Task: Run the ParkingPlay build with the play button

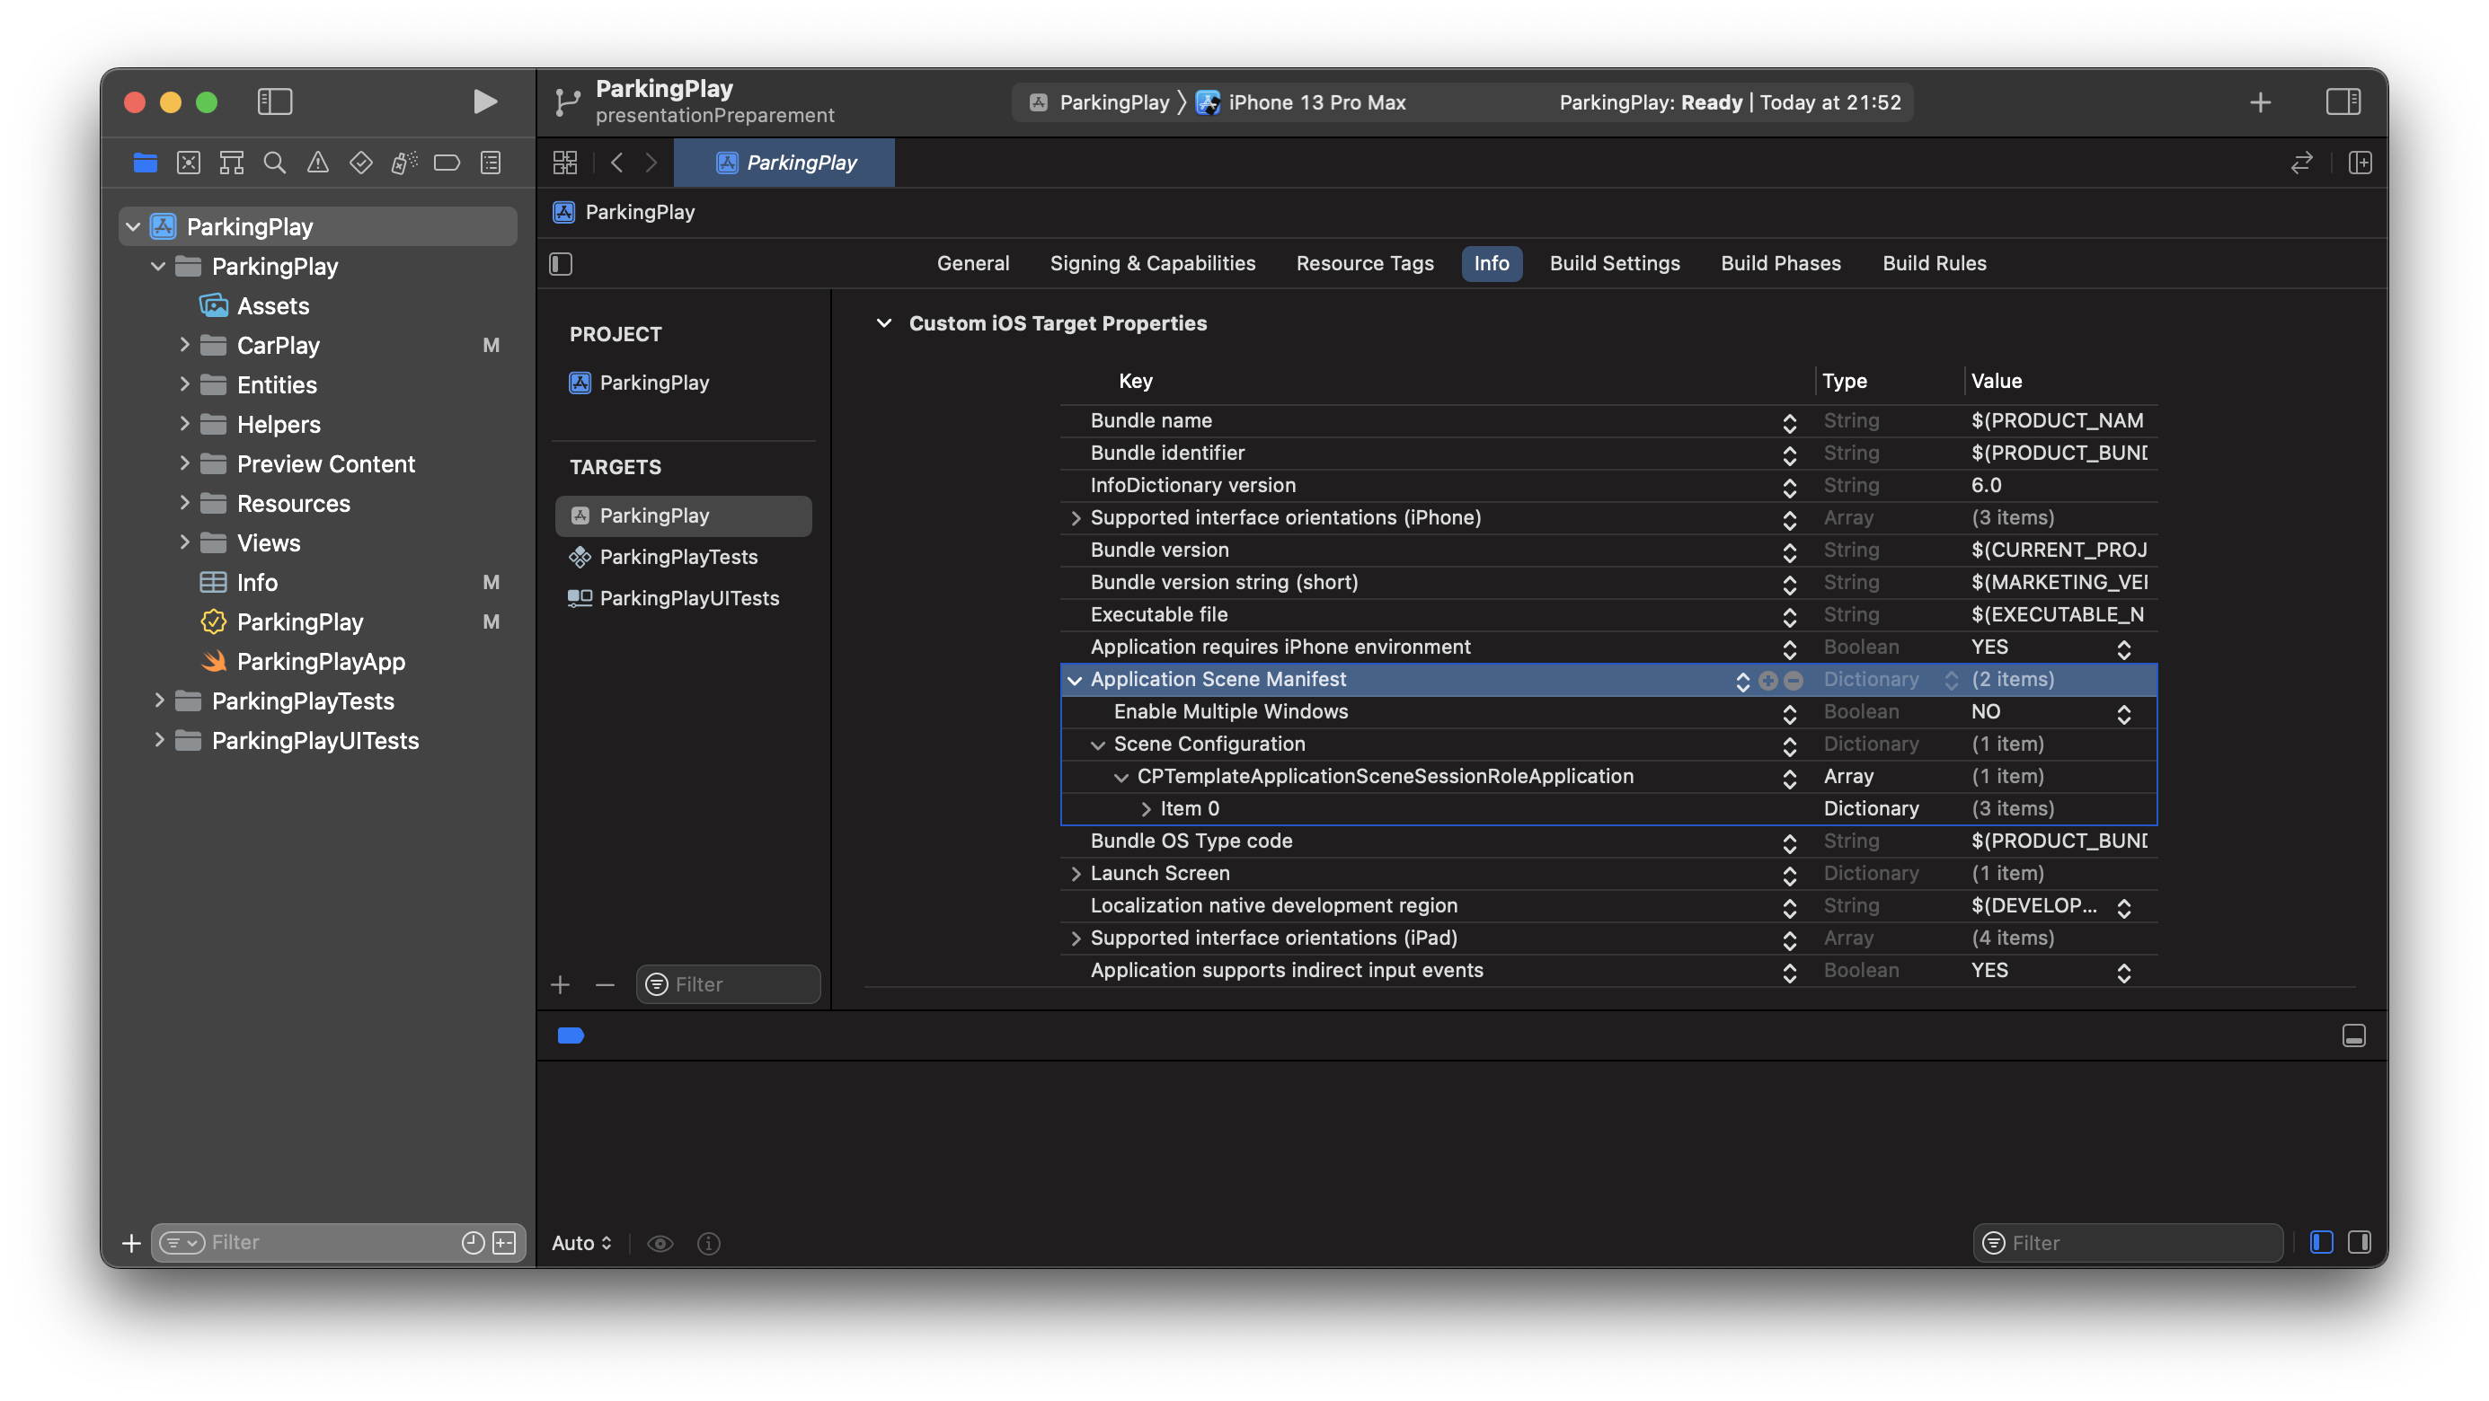Action: (484, 101)
